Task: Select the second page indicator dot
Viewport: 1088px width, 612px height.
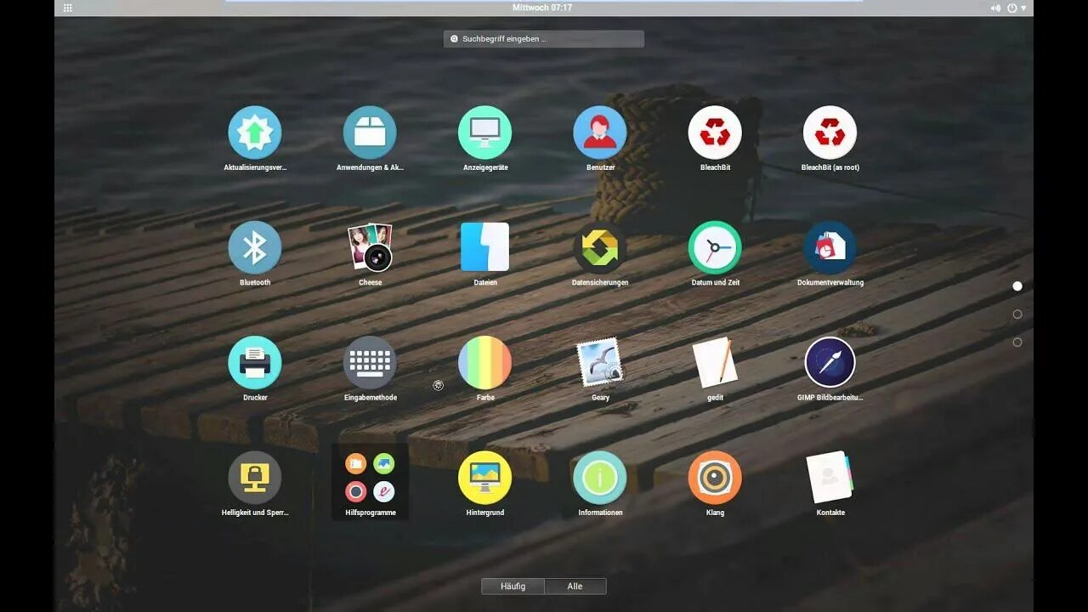Action: (x=1017, y=314)
